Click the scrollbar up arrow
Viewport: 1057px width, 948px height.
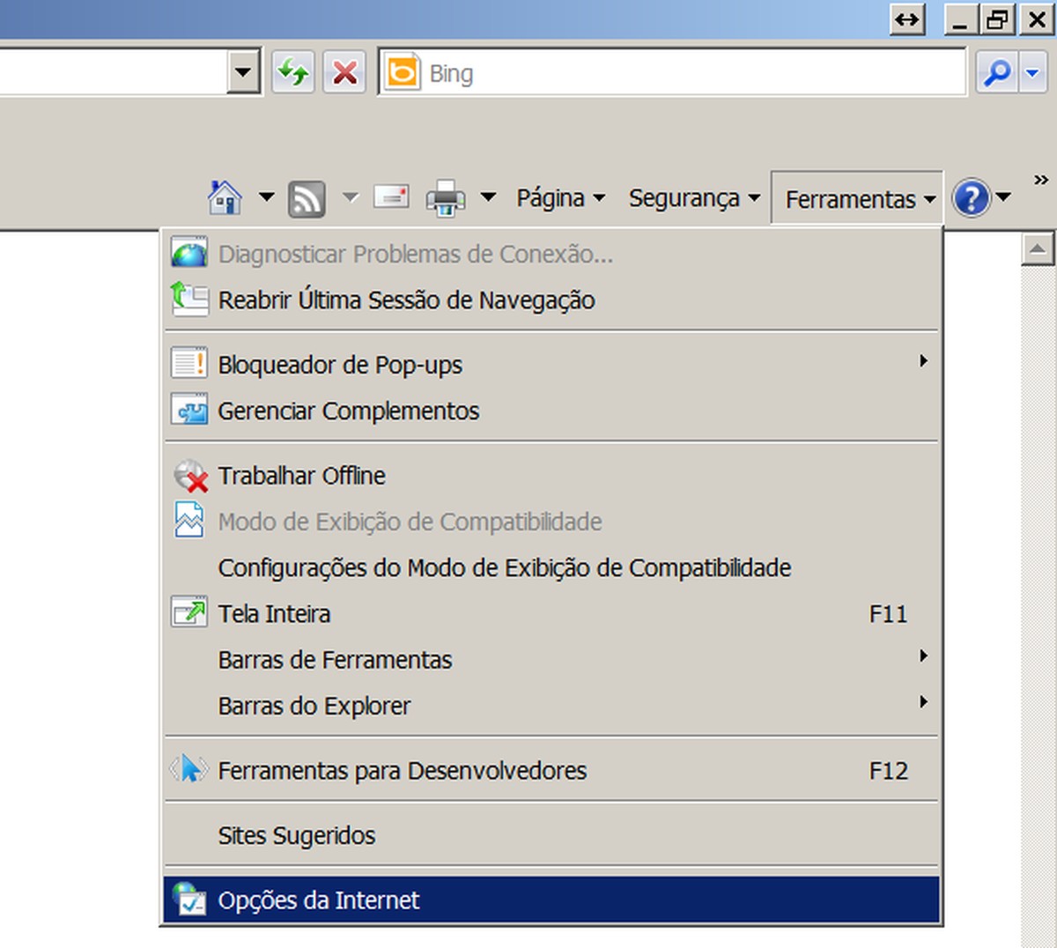tap(1038, 250)
